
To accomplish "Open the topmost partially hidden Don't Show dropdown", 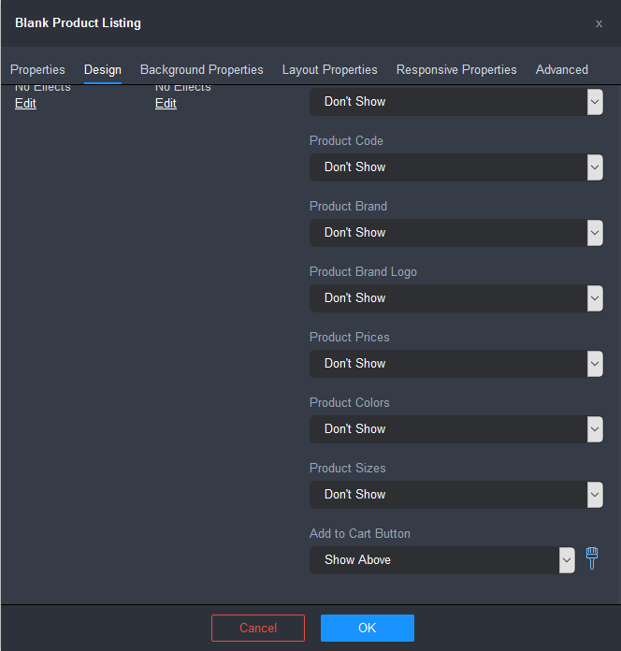I will tap(455, 102).
